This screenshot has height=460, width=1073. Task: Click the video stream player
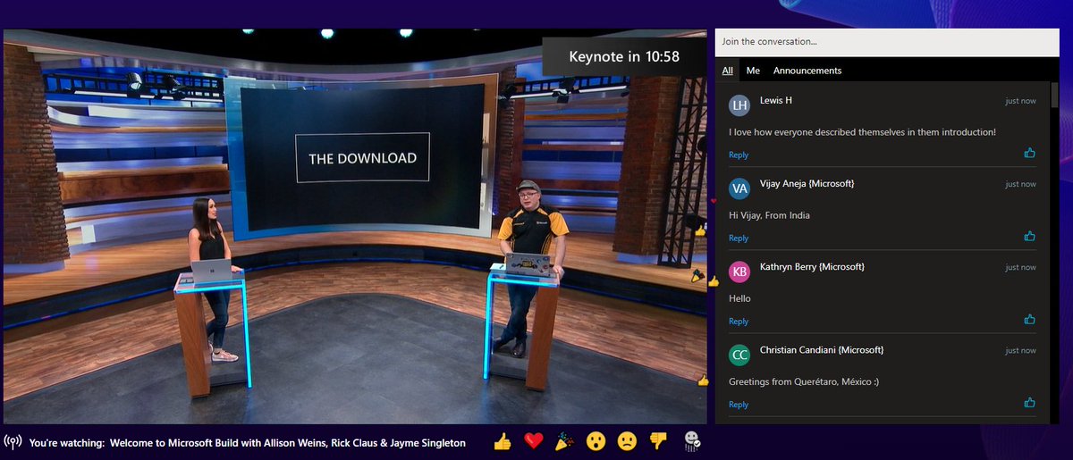[355, 226]
